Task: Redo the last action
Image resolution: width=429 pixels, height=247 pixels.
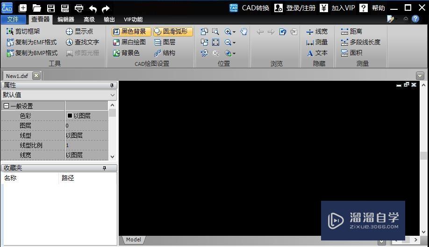Action: pyautogui.click(x=106, y=9)
